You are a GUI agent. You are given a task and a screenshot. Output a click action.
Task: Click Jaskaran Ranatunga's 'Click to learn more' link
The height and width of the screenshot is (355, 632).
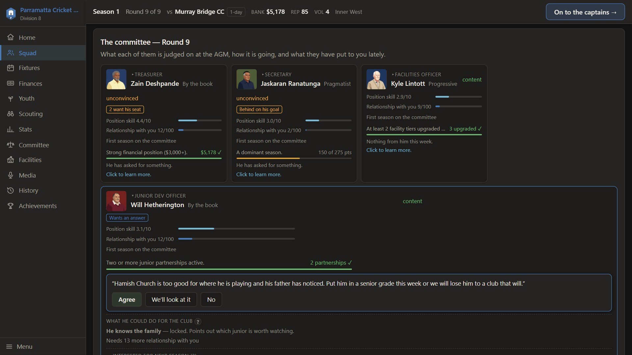259,174
